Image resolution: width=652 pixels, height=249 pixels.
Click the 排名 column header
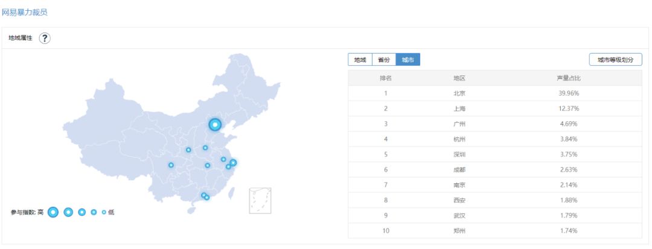385,78
